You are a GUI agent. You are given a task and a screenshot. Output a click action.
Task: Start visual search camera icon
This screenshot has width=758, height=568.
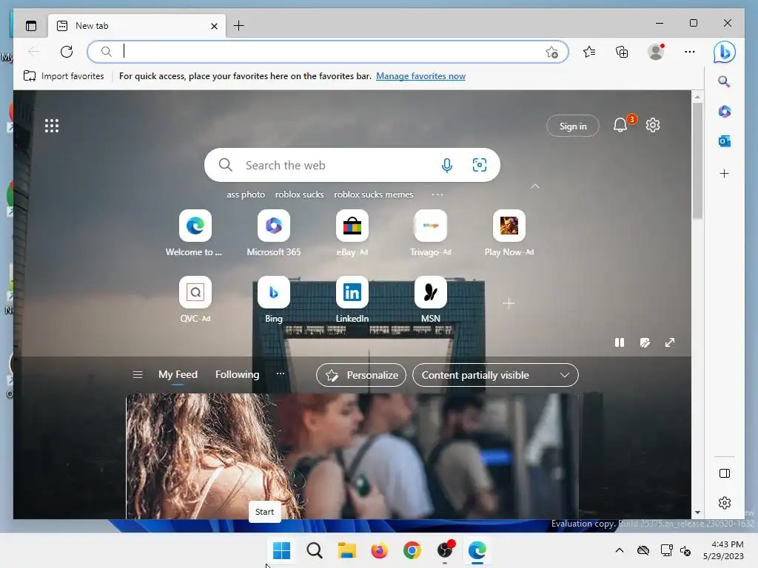point(479,165)
